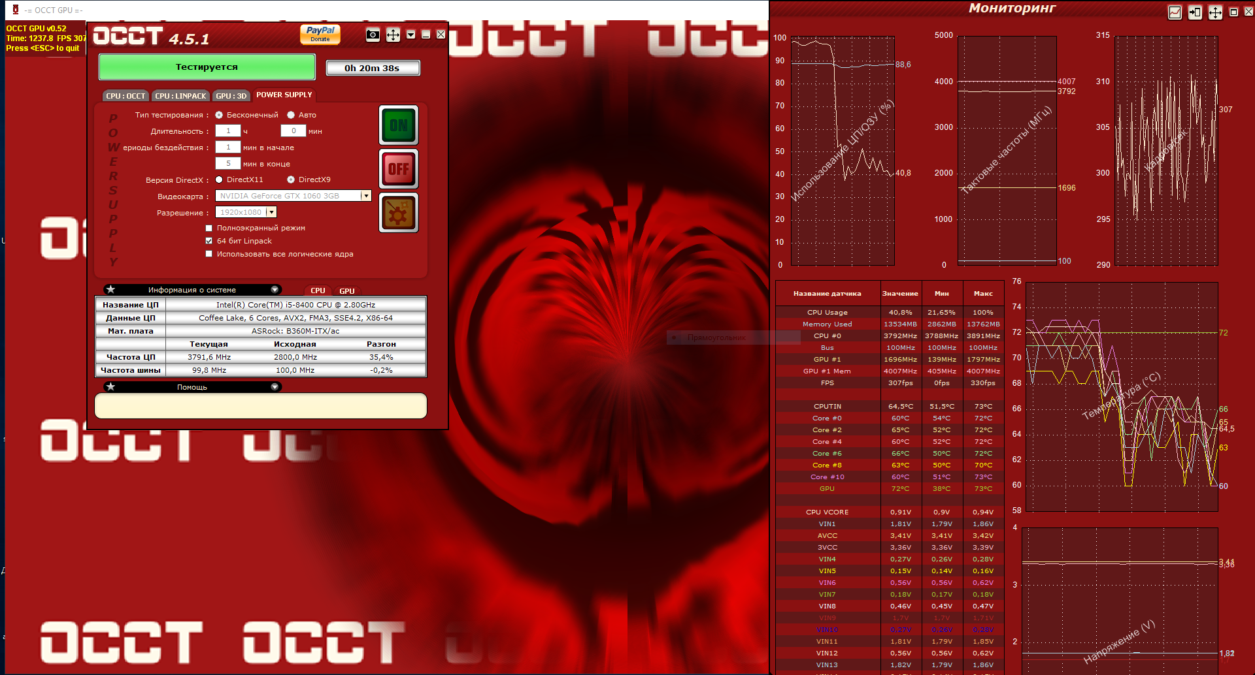Switch to CPU:LINPACK tab
The image size is (1255, 675).
180,96
